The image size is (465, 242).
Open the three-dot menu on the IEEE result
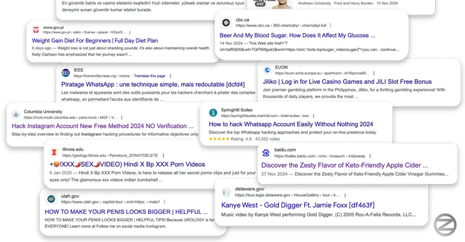pos(170,76)
